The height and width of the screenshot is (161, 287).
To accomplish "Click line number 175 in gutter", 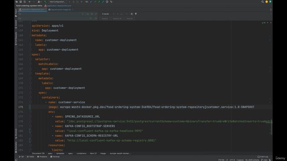I will click(x=21, y=107).
